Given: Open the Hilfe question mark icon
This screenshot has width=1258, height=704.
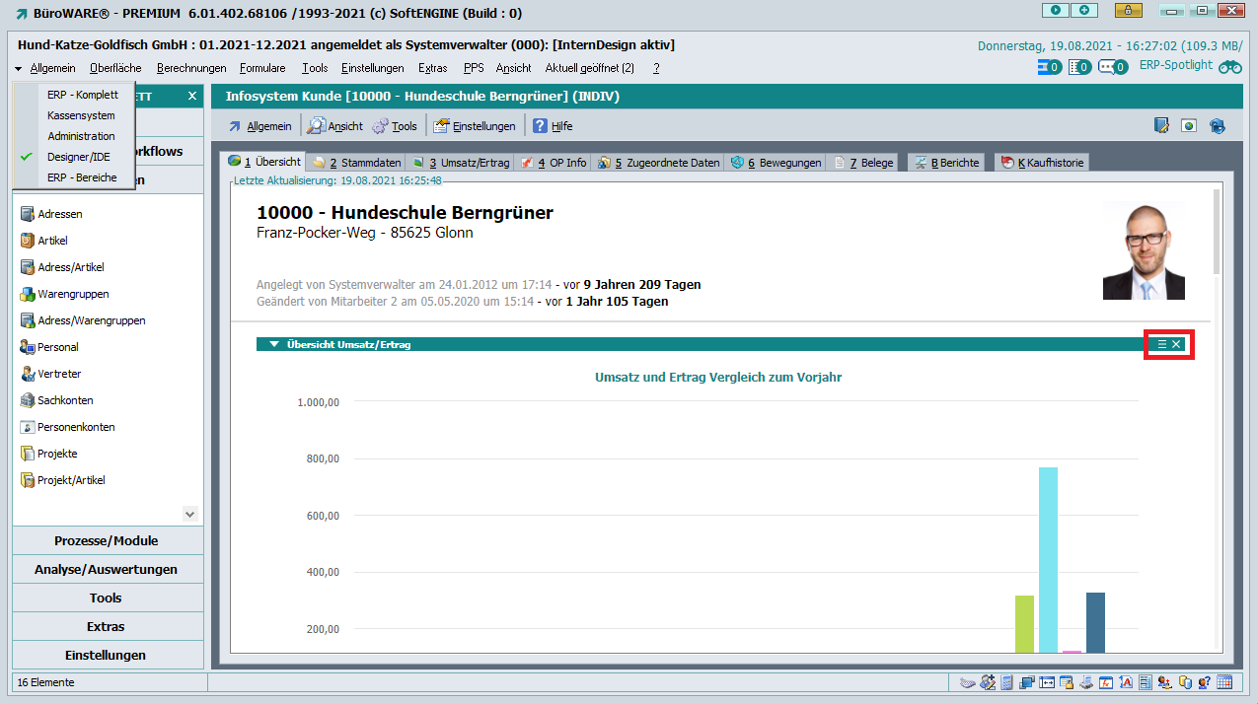Looking at the screenshot, I should click(x=540, y=126).
